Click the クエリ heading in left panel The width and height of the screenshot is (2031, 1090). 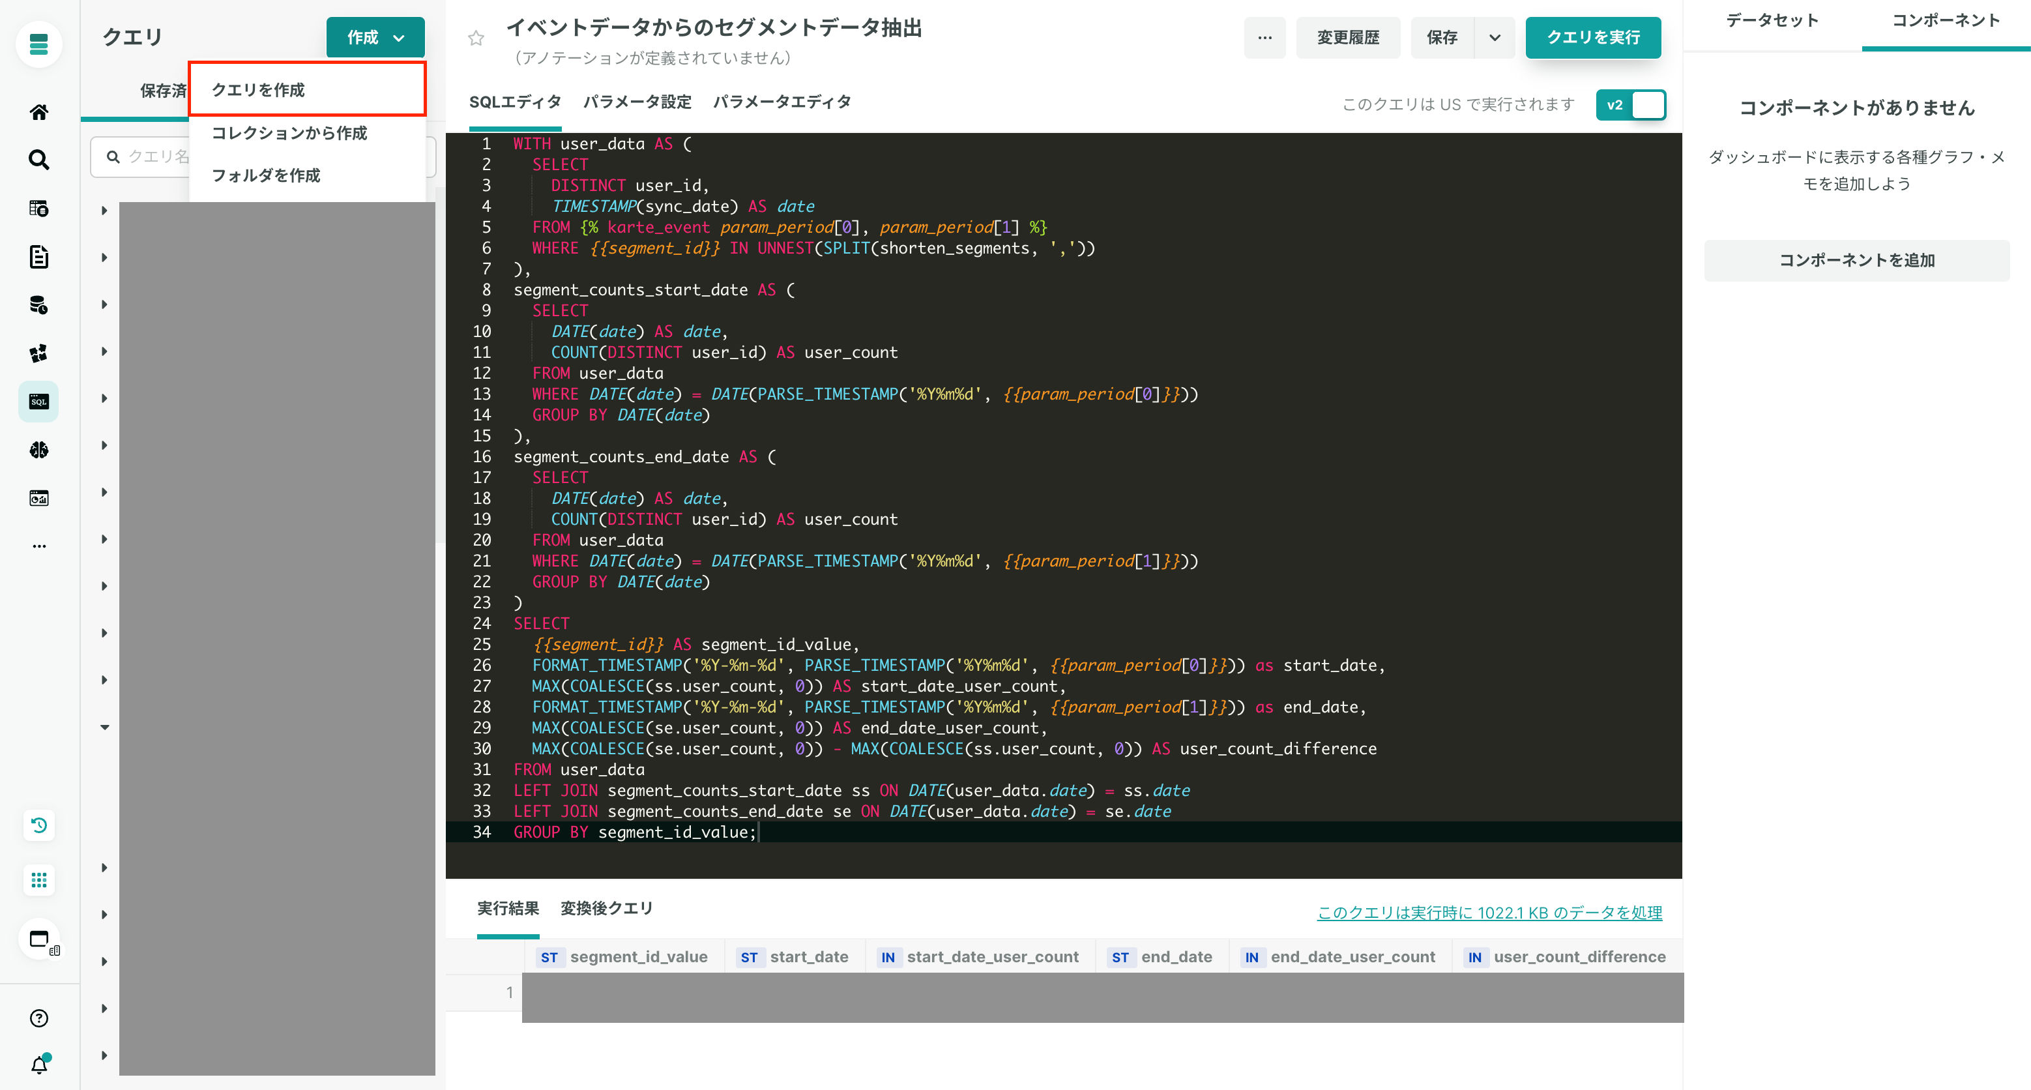[132, 37]
